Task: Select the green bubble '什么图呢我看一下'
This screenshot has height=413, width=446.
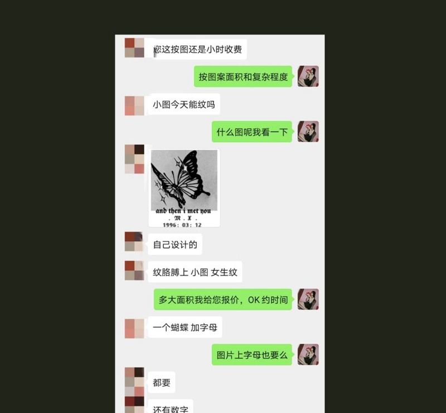Action: [252, 132]
